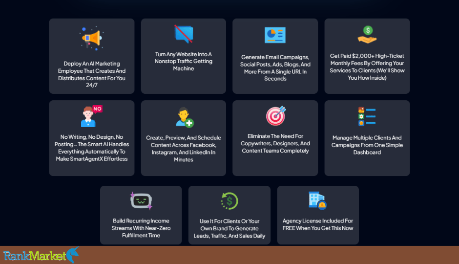459x264 pixels.
Task: Select 'Build Recurring Income Streams' text
Action: point(141,224)
